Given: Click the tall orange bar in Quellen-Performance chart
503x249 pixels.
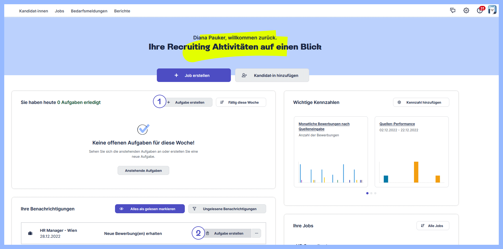Looking at the screenshot, I should pyautogui.click(x=416, y=172).
